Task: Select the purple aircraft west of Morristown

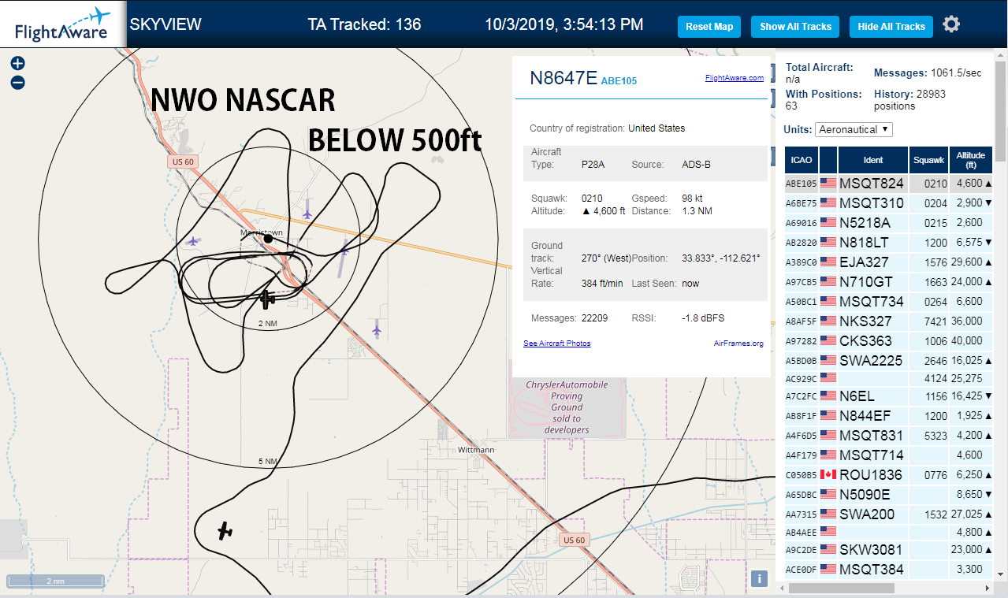Action: [193, 241]
